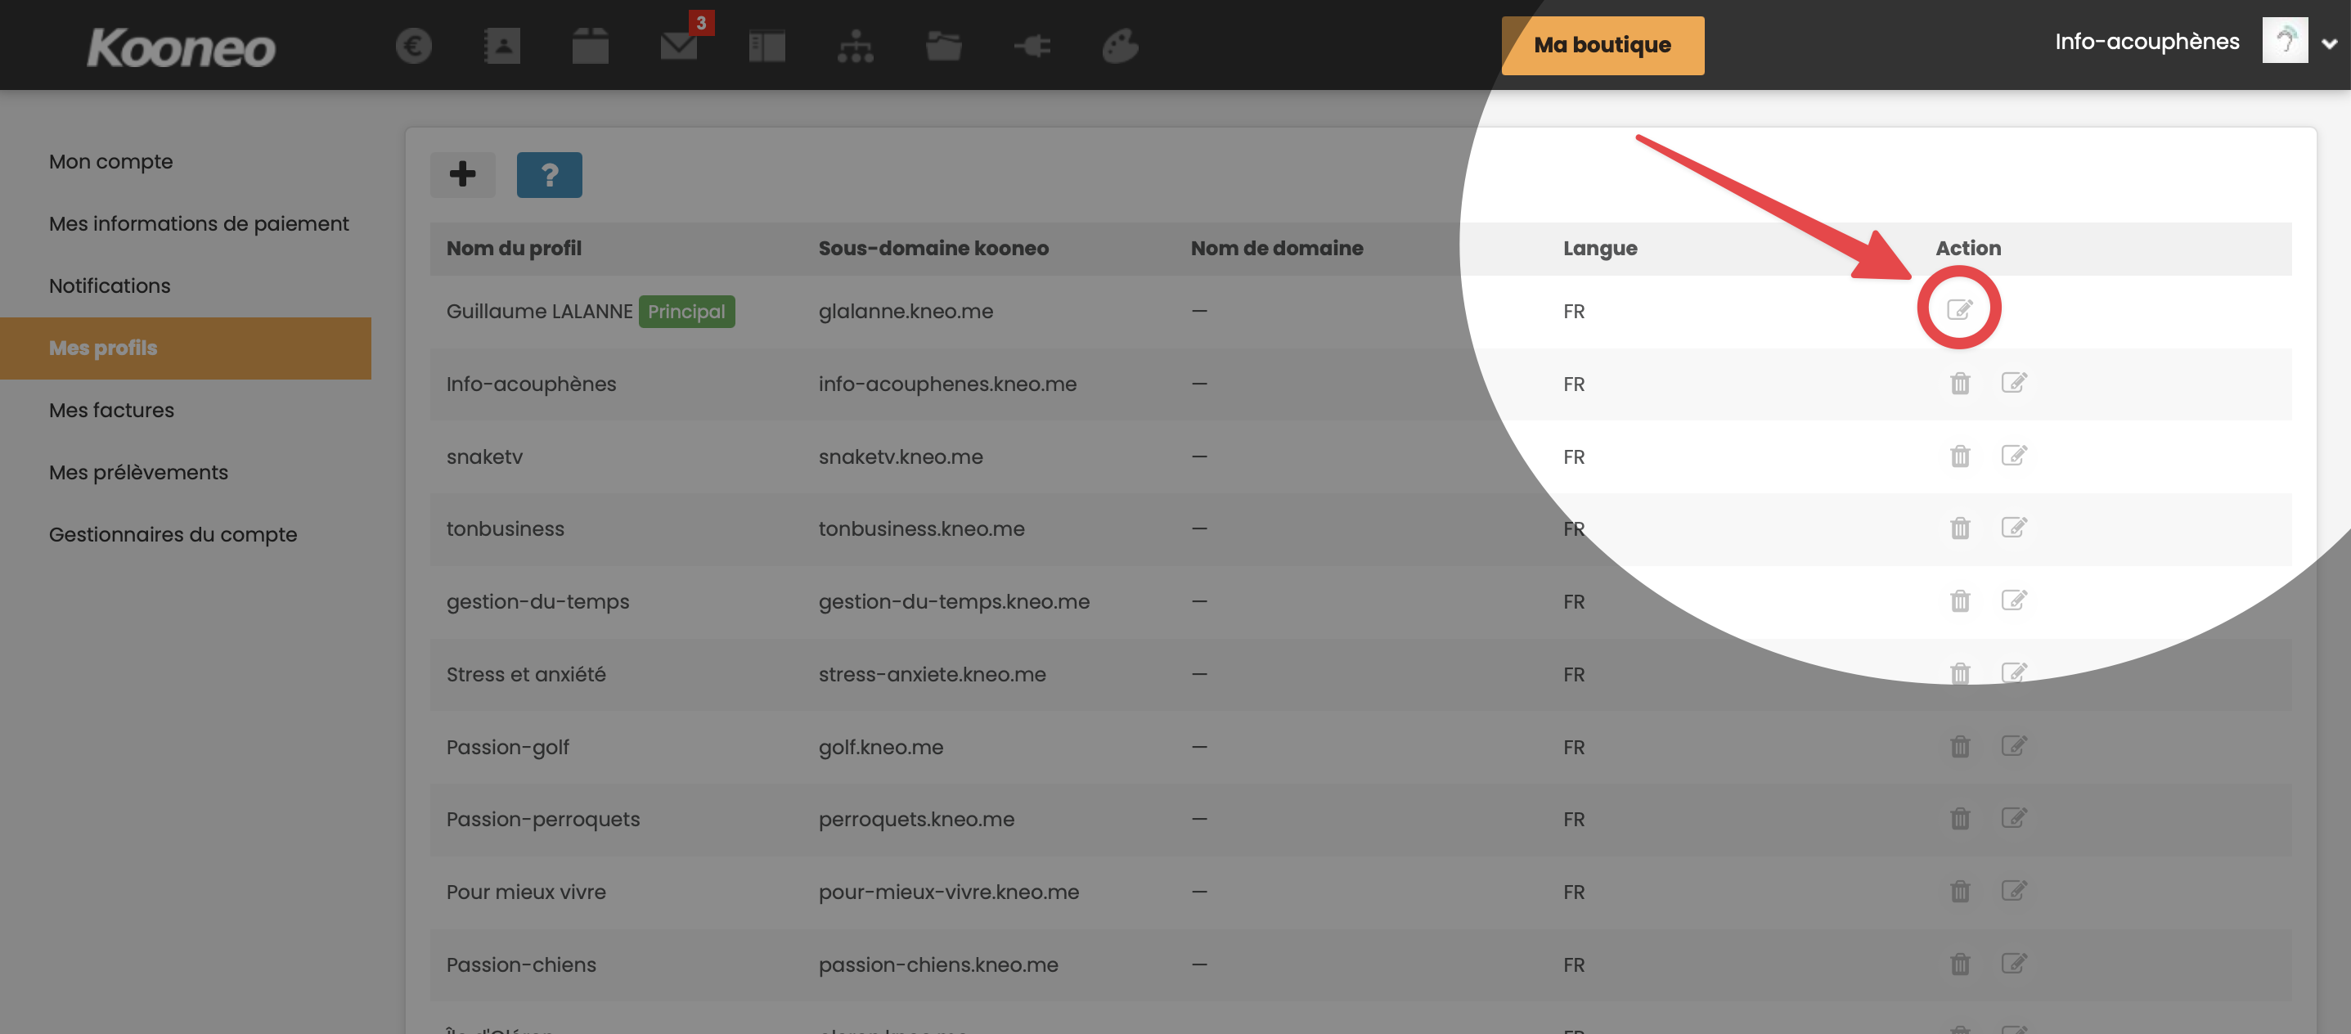Click the plug integrations icon
The image size is (2351, 1034).
click(x=1032, y=46)
